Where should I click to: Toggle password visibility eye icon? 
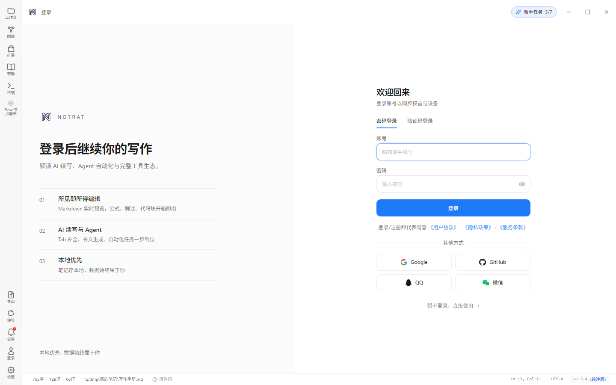(x=522, y=184)
